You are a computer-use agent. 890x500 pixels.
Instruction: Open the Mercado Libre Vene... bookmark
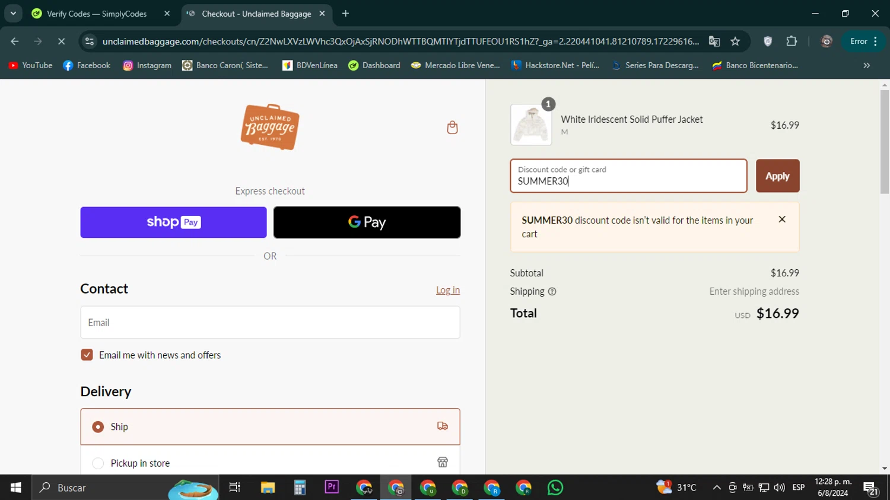pos(456,65)
